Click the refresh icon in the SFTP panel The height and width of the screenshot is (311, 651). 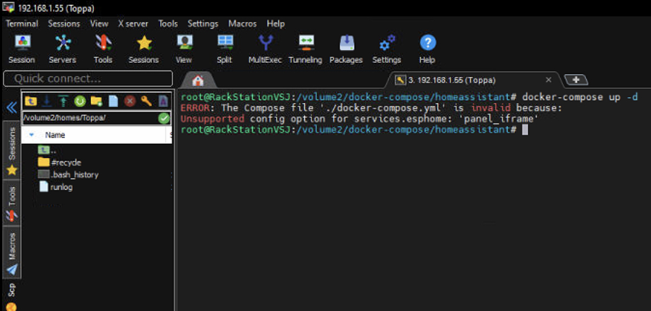pyautogui.click(x=80, y=101)
